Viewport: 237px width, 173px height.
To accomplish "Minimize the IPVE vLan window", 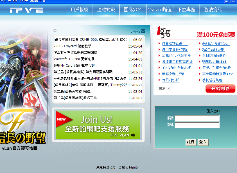I will pyautogui.click(x=227, y=1).
